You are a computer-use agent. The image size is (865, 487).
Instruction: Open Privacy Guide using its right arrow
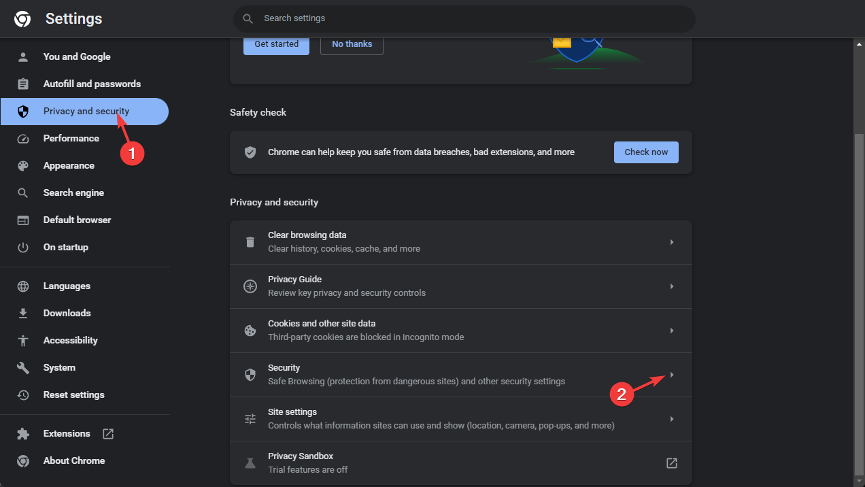(672, 286)
